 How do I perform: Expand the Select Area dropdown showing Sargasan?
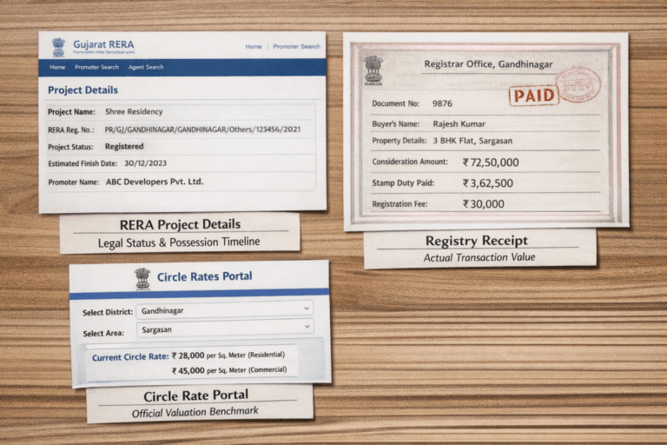pos(224,327)
